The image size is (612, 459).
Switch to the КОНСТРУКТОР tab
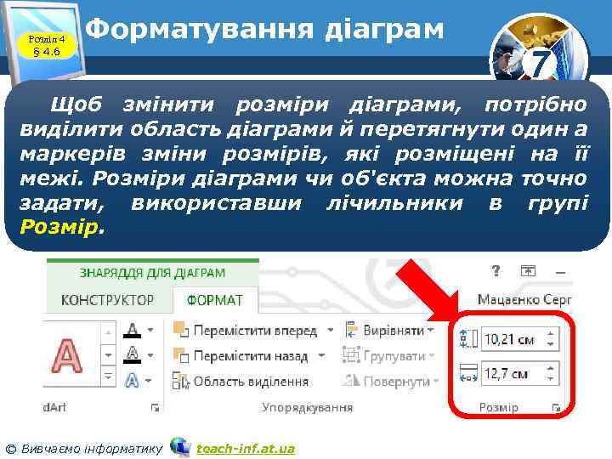pyautogui.click(x=108, y=300)
